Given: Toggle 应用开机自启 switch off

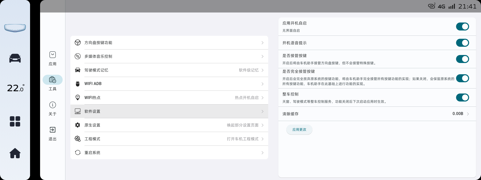Looking at the screenshot, I should (462, 26).
